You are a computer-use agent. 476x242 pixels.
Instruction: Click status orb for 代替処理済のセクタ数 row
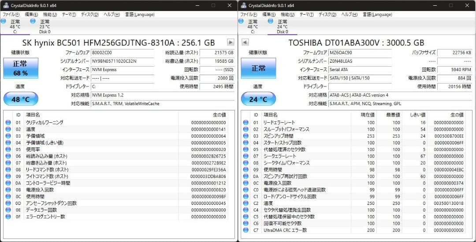pyautogui.click(x=245, y=149)
